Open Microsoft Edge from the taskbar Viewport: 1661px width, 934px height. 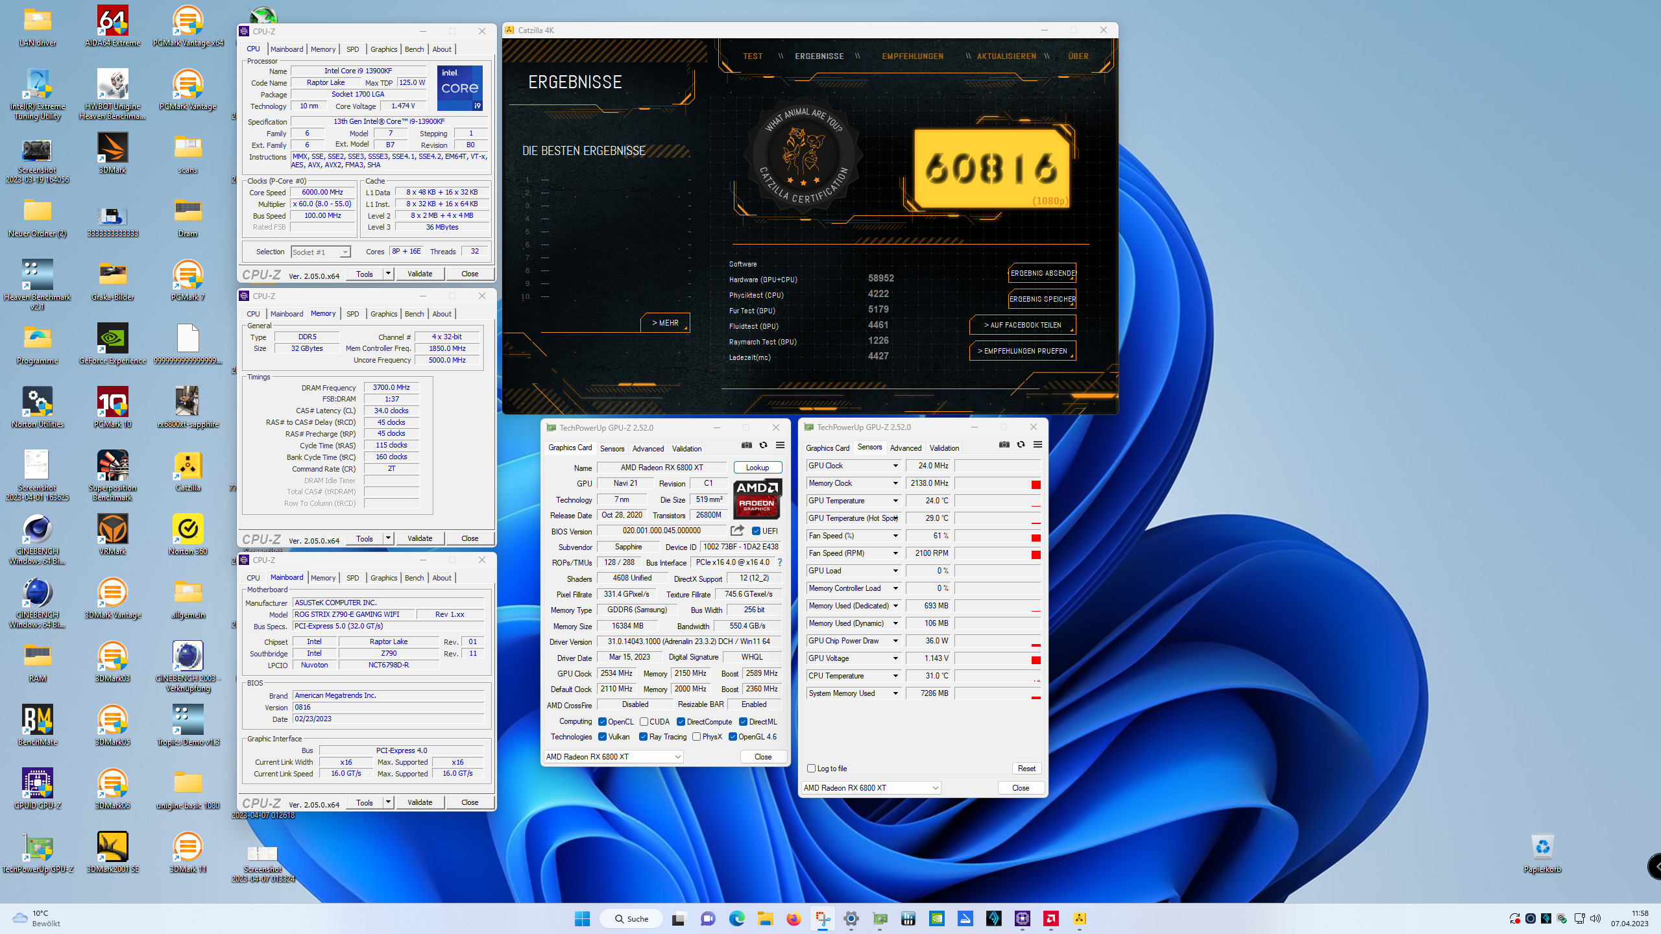click(x=736, y=918)
